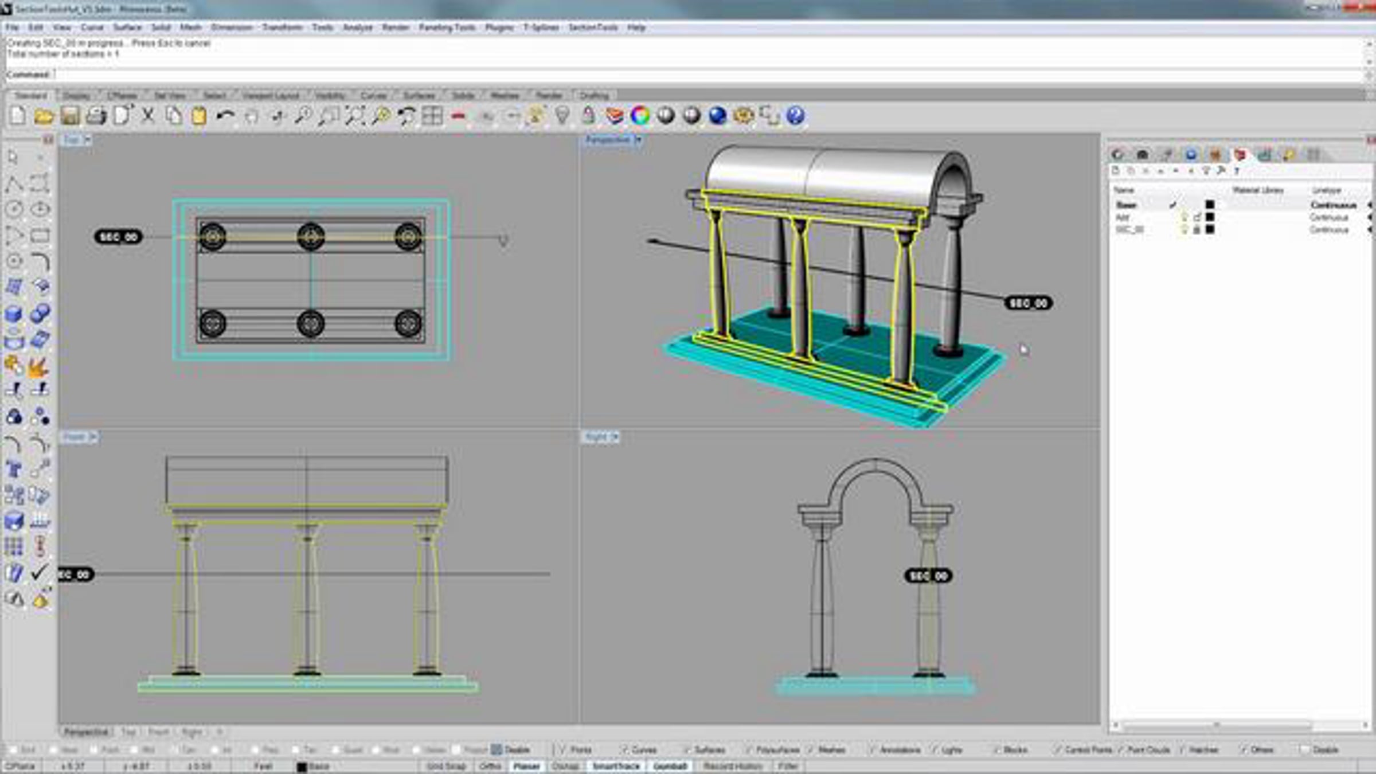Toggle visibility bulb of SEC_00 layer

point(1184,230)
